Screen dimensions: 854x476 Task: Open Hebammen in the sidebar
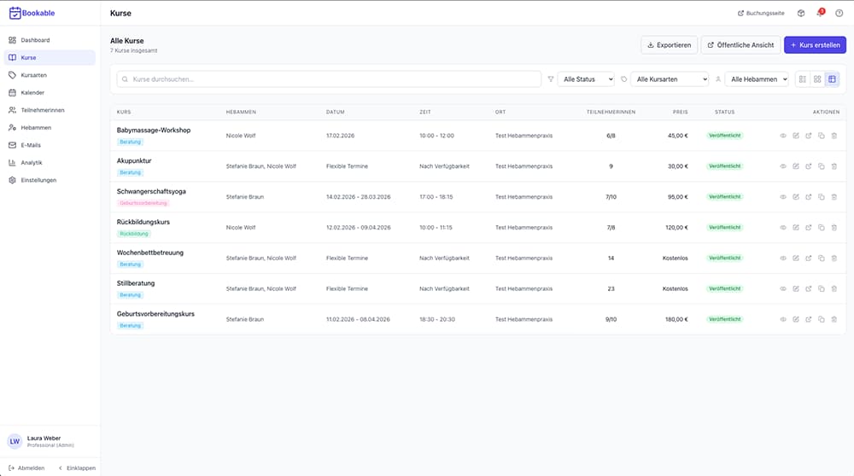(x=49, y=127)
